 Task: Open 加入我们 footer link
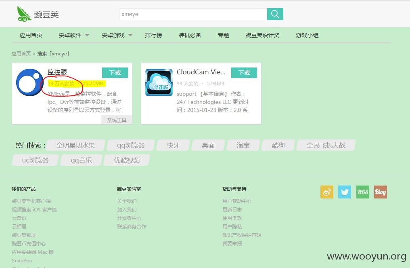[127, 209]
